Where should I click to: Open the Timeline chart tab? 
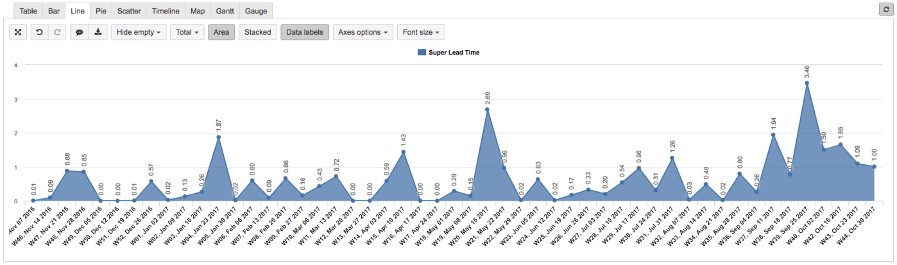(166, 11)
